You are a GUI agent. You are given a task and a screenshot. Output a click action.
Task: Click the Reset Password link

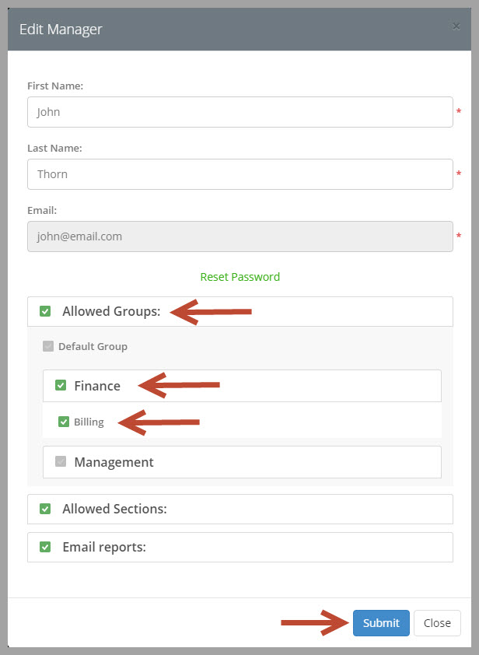pyautogui.click(x=240, y=277)
